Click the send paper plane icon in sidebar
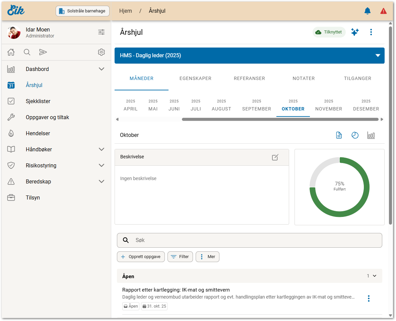Viewport: 396px width, 321px height. [43, 52]
